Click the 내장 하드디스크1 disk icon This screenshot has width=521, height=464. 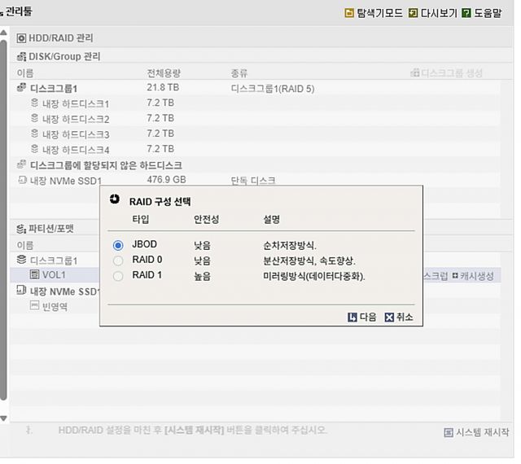(x=34, y=103)
